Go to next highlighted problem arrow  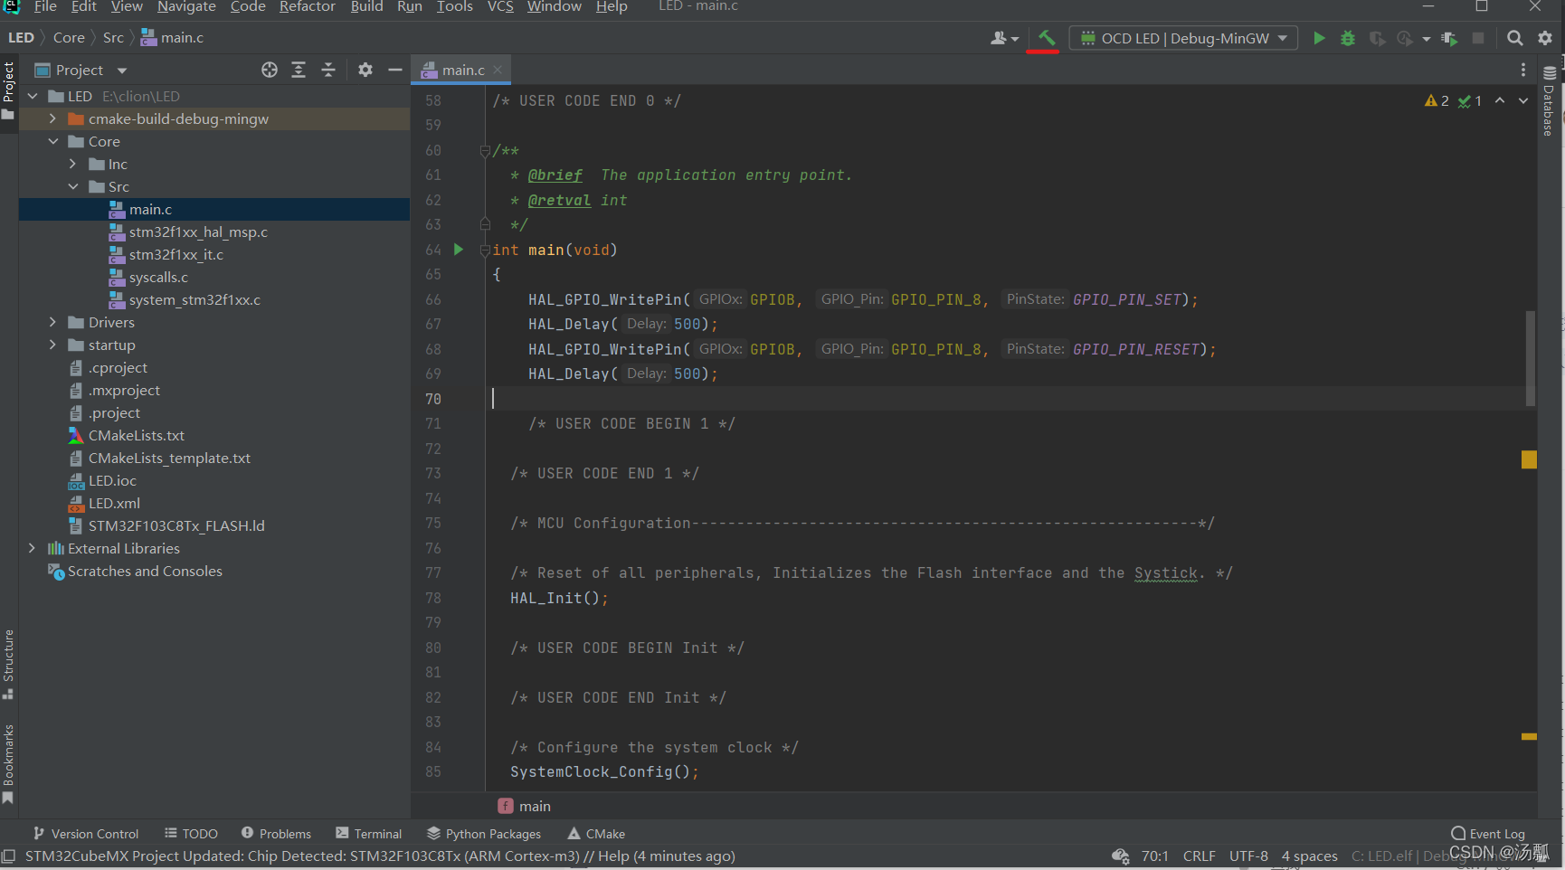[1523, 100]
